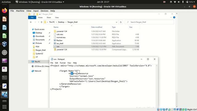Open the pen text editor dock icon
This screenshot has width=197, height=111.
[x=4, y=86]
